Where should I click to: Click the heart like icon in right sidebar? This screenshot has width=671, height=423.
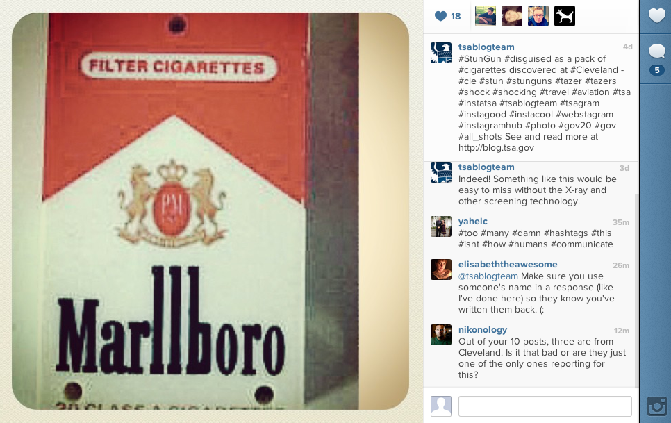click(657, 16)
